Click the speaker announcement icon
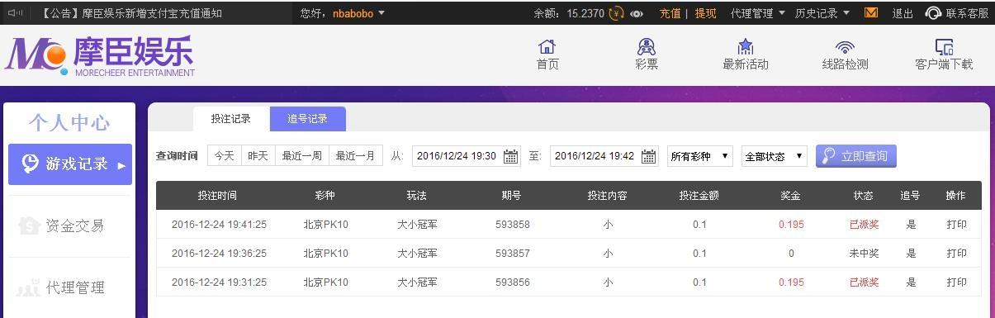The width and height of the screenshot is (995, 318). pos(14,13)
